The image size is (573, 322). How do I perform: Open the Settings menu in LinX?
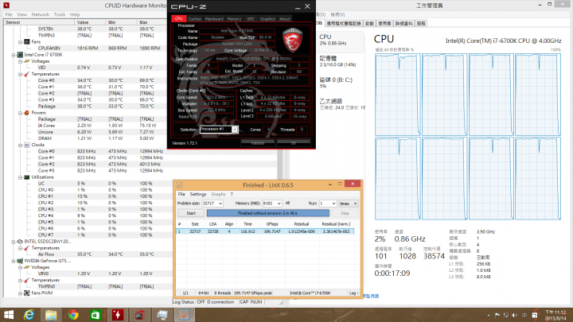[198, 194]
